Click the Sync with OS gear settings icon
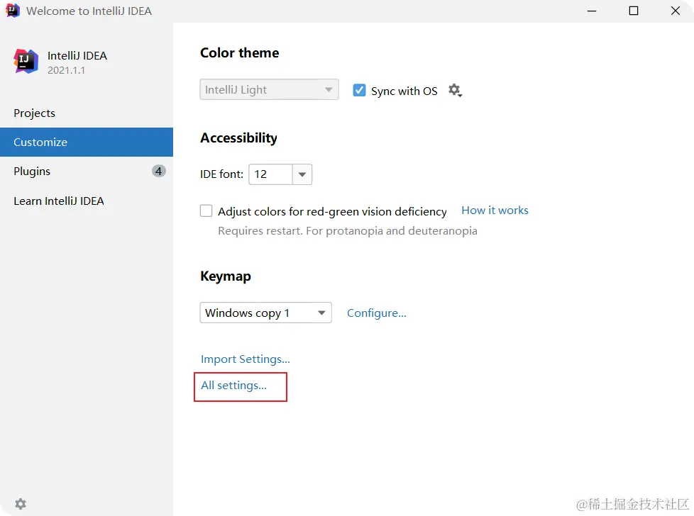This screenshot has width=694, height=516. tap(455, 90)
